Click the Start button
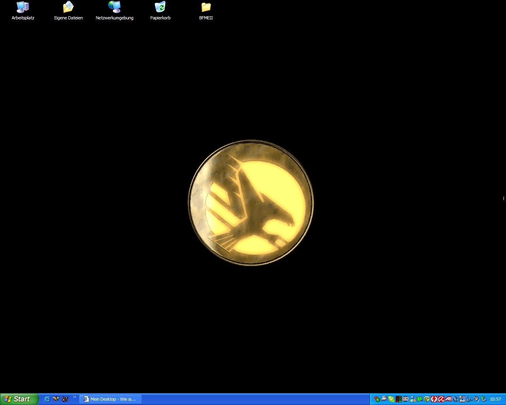Viewport: 506px width, 405px height. coord(19,399)
